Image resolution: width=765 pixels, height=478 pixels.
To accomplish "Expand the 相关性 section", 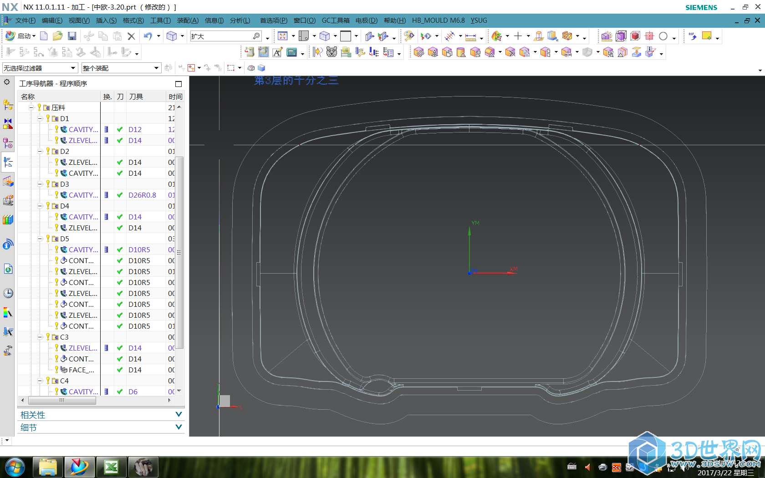I will pyautogui.click(x=101, y=415).
